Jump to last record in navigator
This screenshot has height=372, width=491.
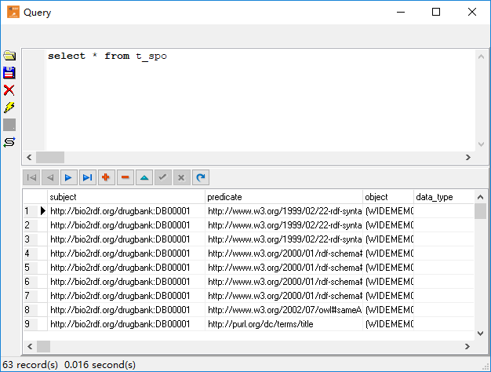pos(87,177)
